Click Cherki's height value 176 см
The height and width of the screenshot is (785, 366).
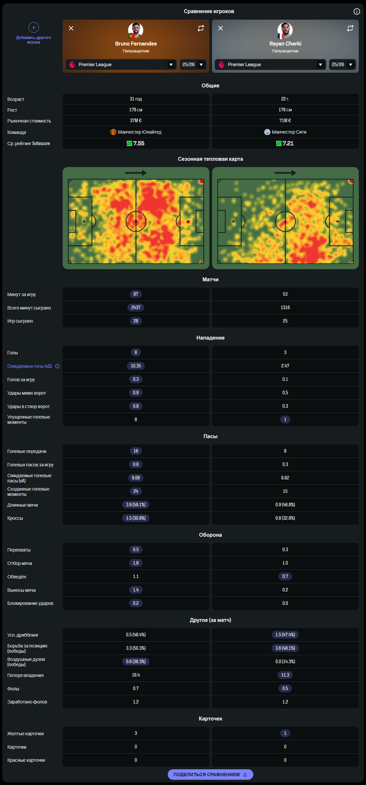pyautogui.click(x=285, y=110)
